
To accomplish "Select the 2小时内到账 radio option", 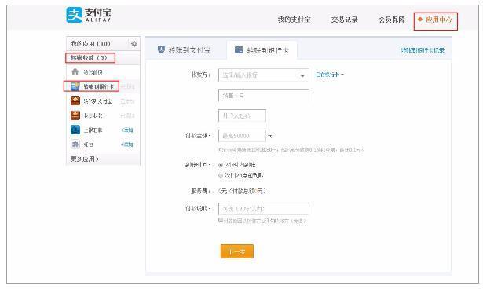I will pyautogui.click(x=221, y=165).
